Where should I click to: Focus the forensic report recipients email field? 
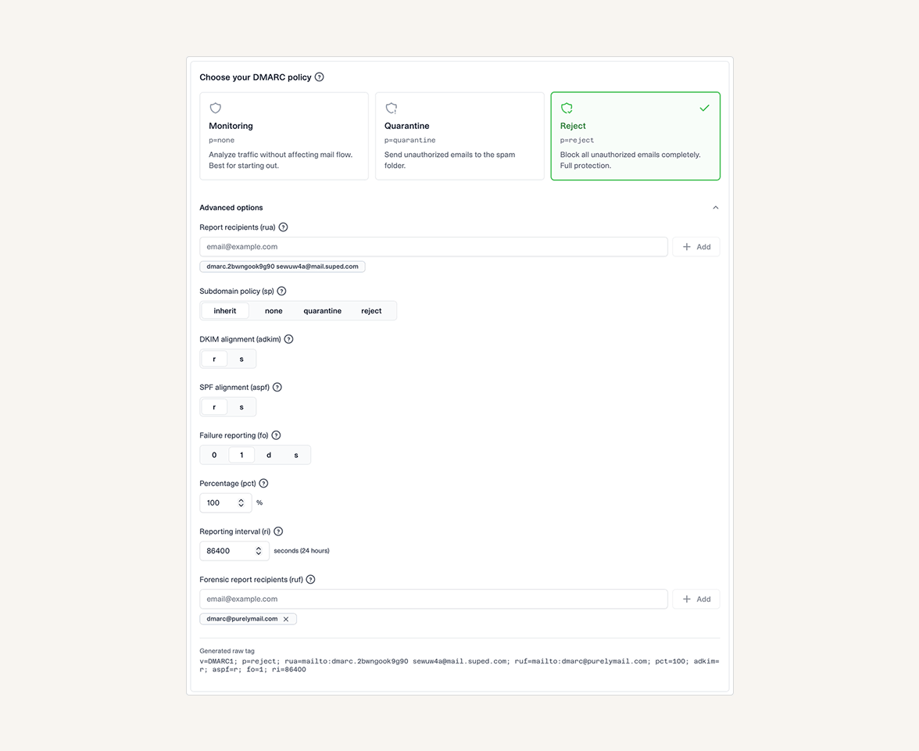point(433,599)
